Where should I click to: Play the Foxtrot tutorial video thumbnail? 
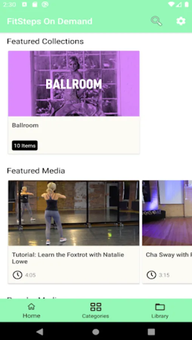tap(74, 213)
